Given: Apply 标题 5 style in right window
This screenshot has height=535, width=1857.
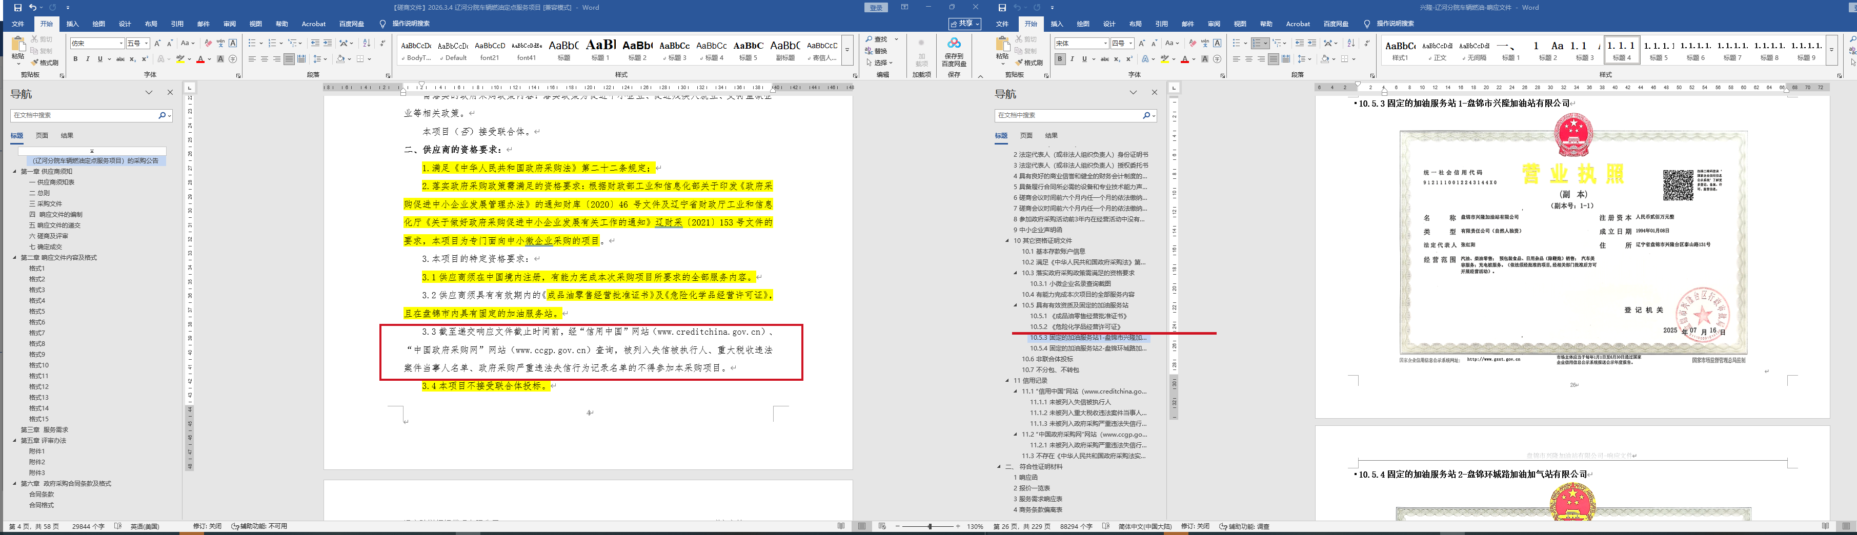Looking at the screenshot, I should pos(1659,50).
